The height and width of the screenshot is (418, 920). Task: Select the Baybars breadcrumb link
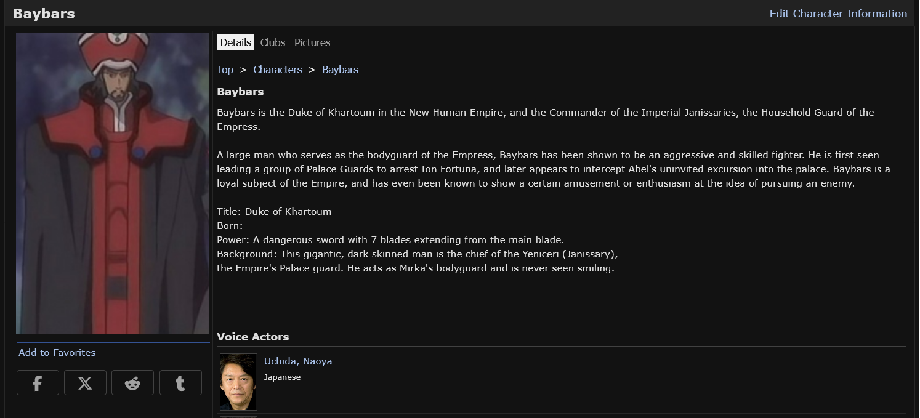(340, 70)
